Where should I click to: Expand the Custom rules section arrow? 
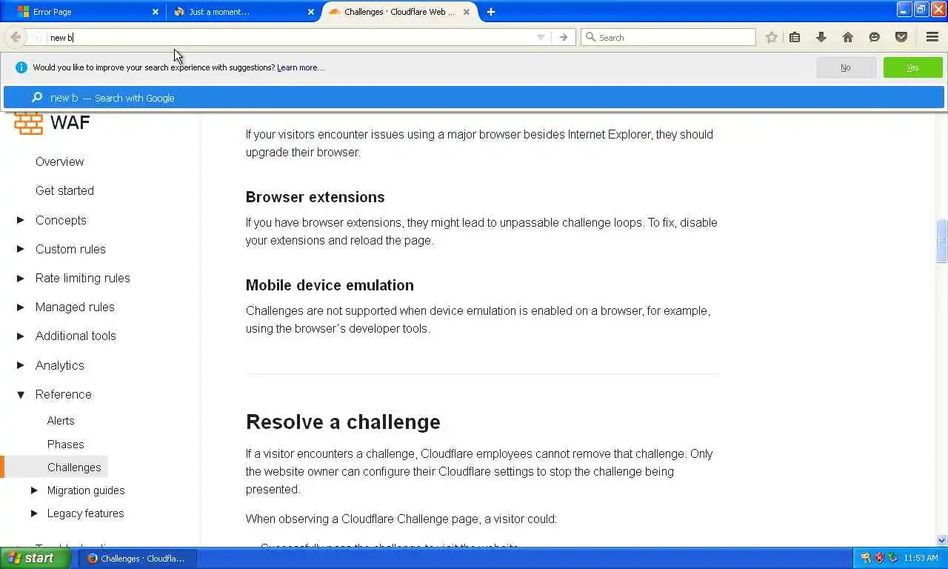click(21, 249)
